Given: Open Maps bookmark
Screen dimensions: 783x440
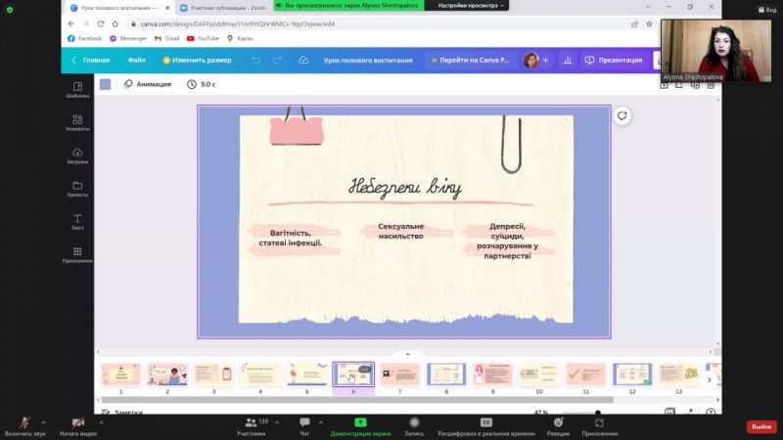Looking at the screenshot, I should click(x=240, y=38).
